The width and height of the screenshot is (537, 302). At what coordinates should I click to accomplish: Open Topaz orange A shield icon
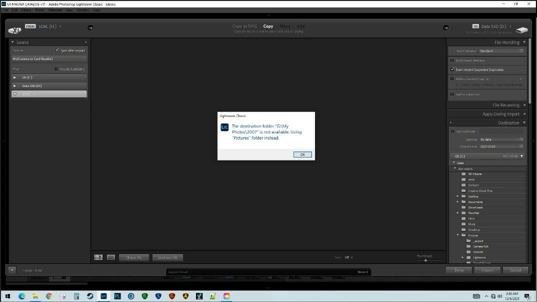click(185, 296)
